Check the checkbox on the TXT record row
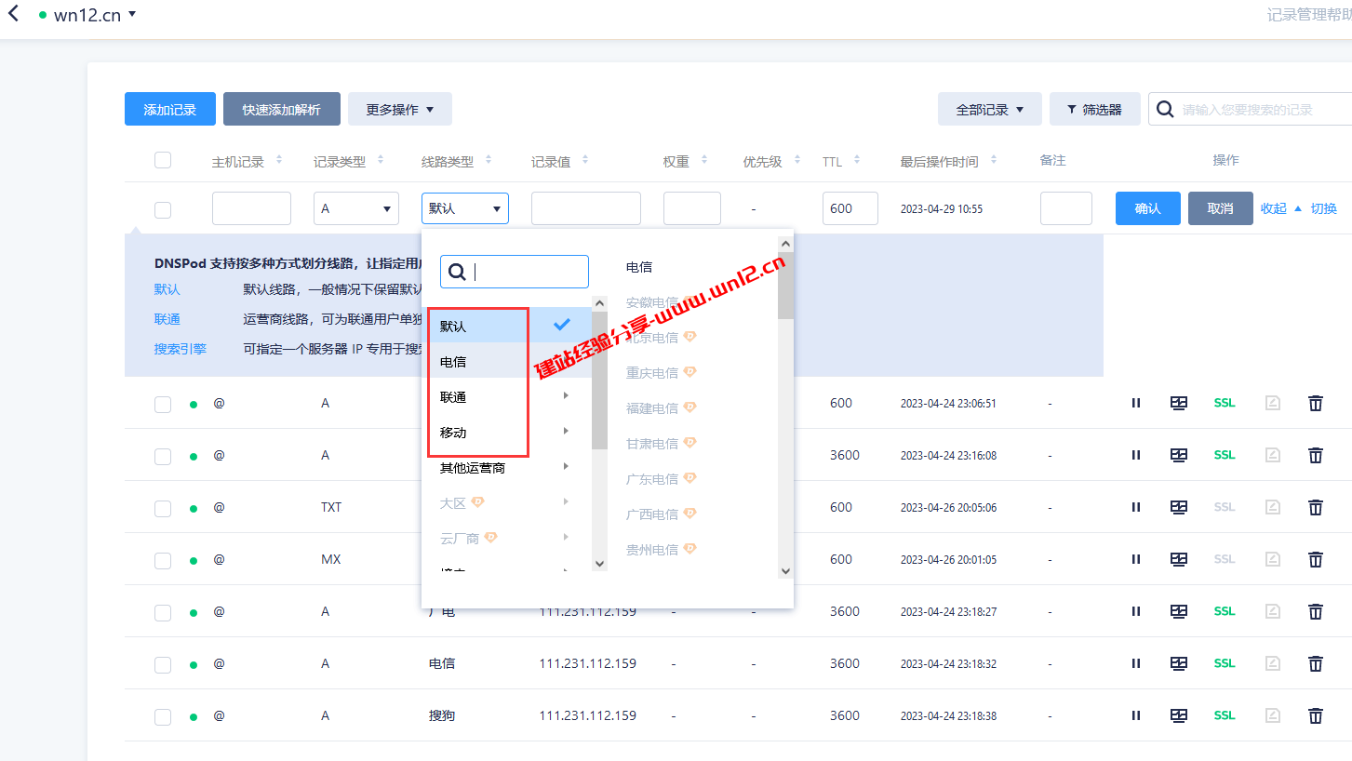Image resolution: width=1352 pixels, height=761 pixels. tap(163, 507)
